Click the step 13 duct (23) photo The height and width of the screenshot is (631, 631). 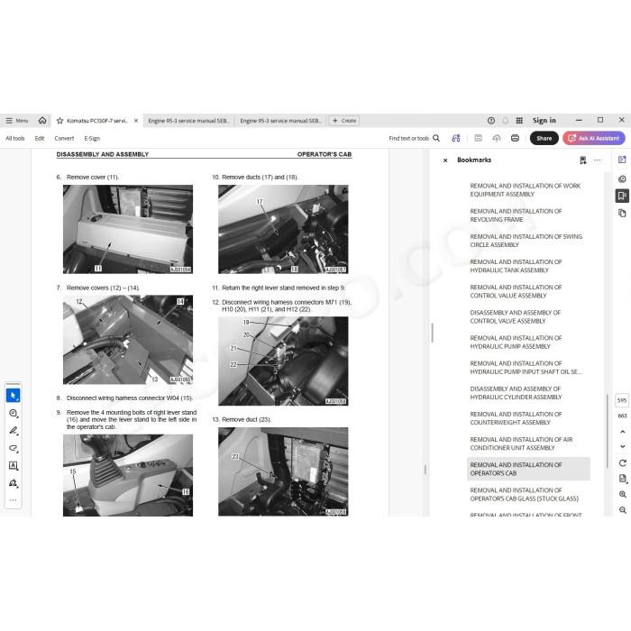[283, 471]
